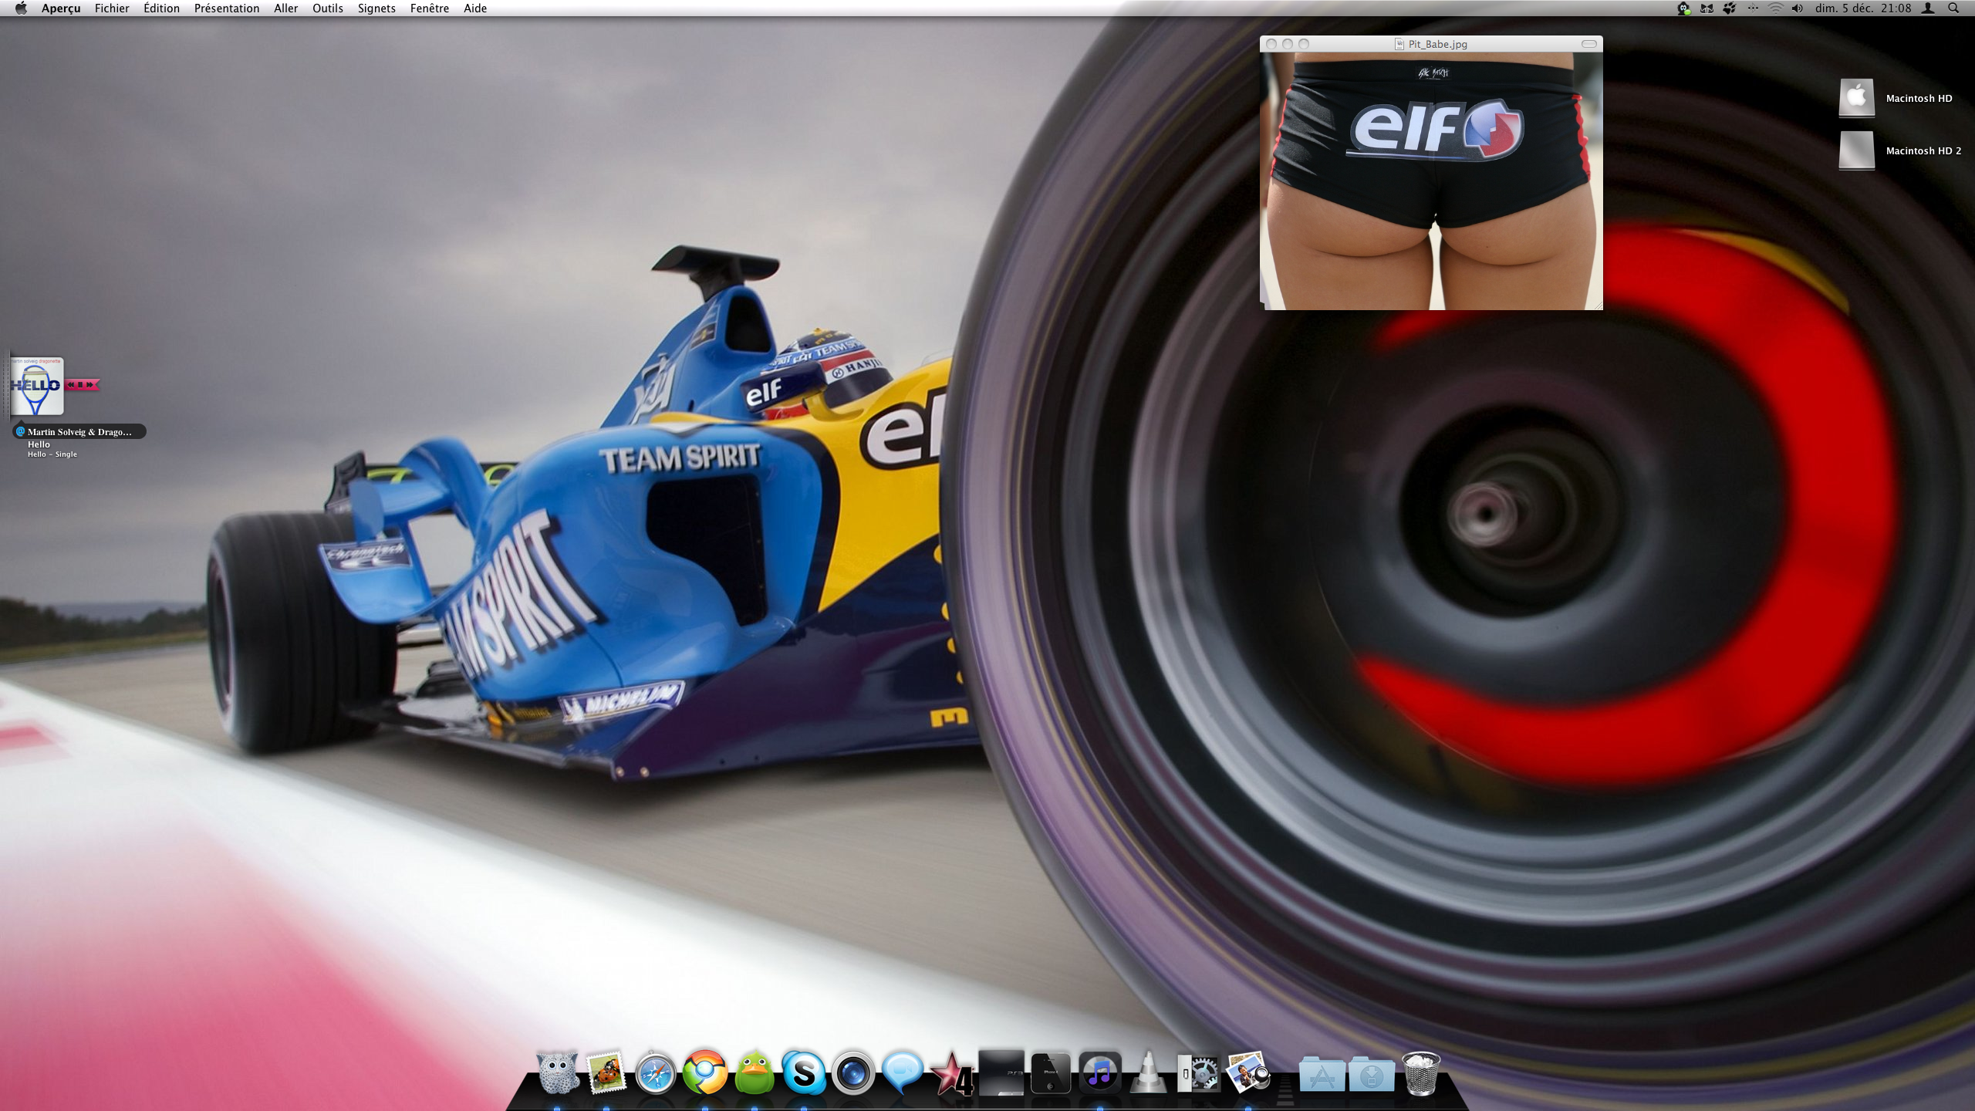Click the date and time in menu bar

[x=1863, y=8]
